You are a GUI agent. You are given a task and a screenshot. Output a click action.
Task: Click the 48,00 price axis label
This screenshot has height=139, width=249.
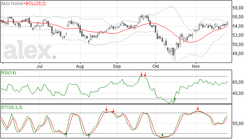238,54
